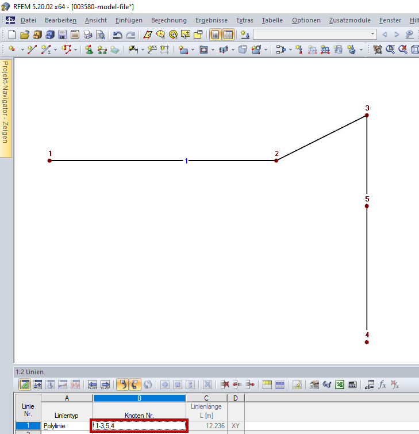419x434 pixels.
Task: Expand the new node tool dropdown arrow
Action: coord(22,50)
